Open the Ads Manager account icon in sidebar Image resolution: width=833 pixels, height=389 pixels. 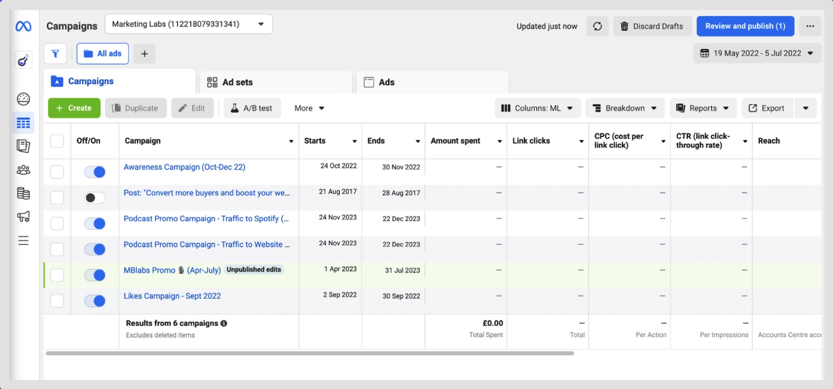click(23, 60)
